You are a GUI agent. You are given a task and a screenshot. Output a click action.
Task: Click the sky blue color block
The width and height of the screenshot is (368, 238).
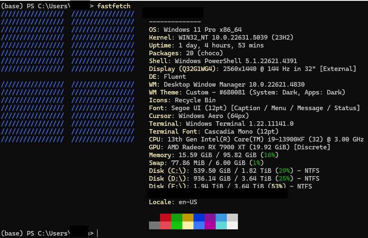pyautogui.click(x=221, y=217)
